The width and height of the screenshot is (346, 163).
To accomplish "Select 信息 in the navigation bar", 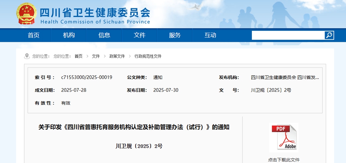I will tap(104, 35).
